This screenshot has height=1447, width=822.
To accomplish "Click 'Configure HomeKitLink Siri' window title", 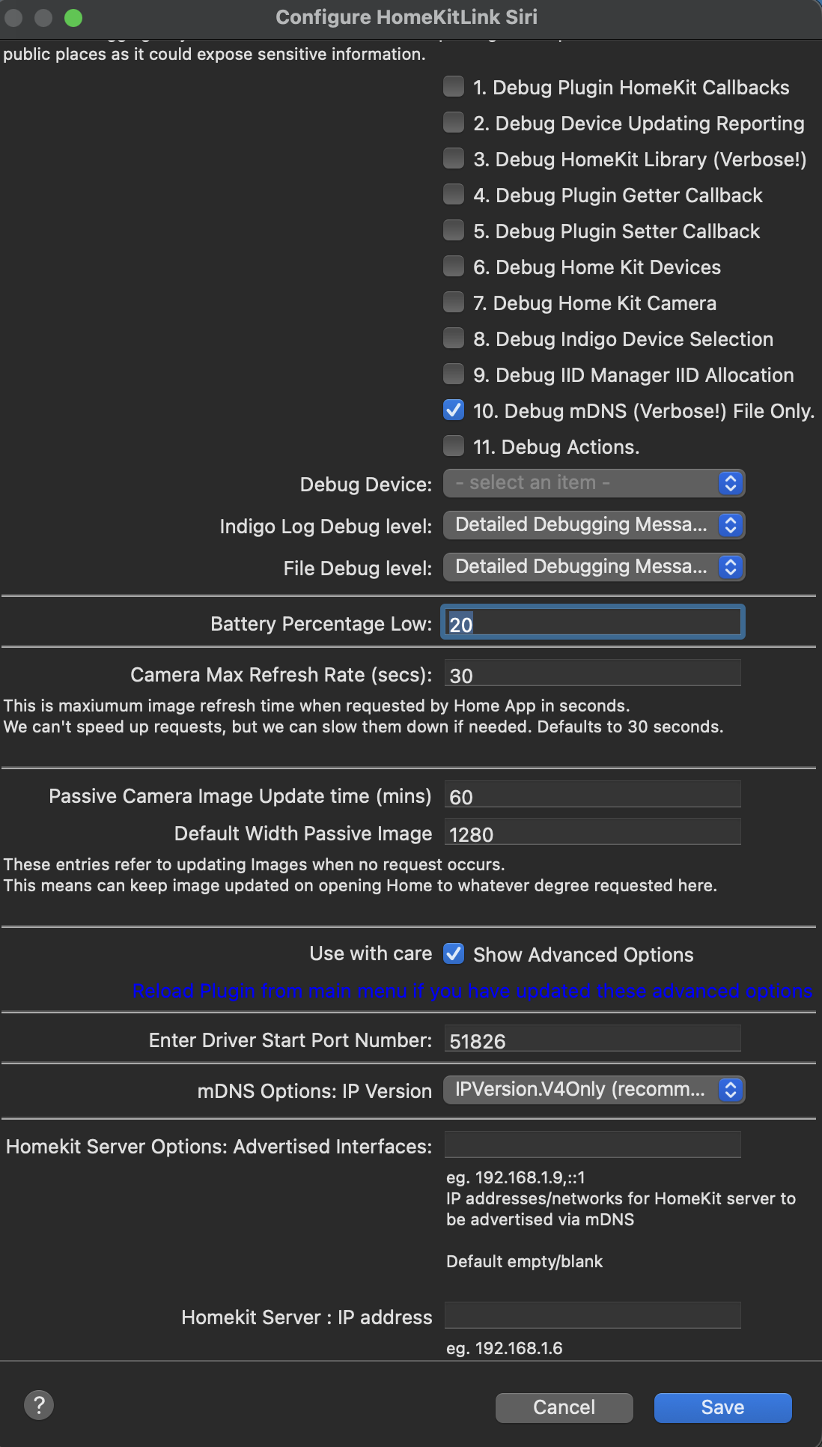I will [x=407, y=17].
